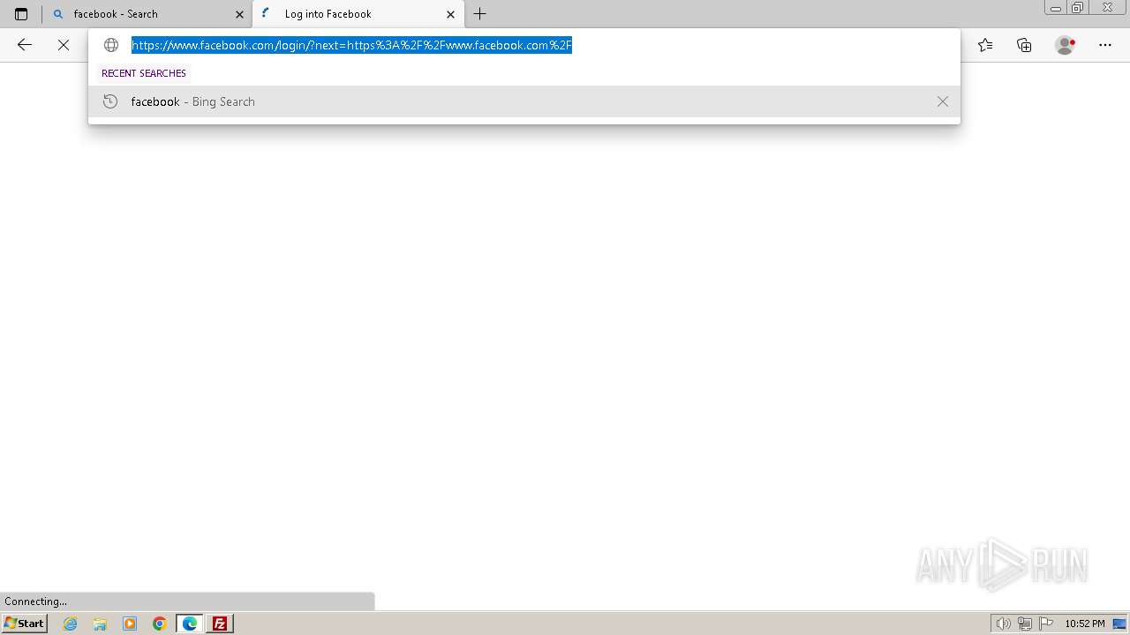Switch to the facebook - Search tab

(147, 14)
